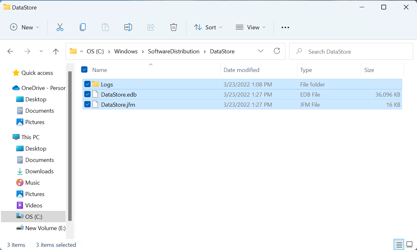
Task: Click the Search DataStore field
Action: tap(351, 51)
